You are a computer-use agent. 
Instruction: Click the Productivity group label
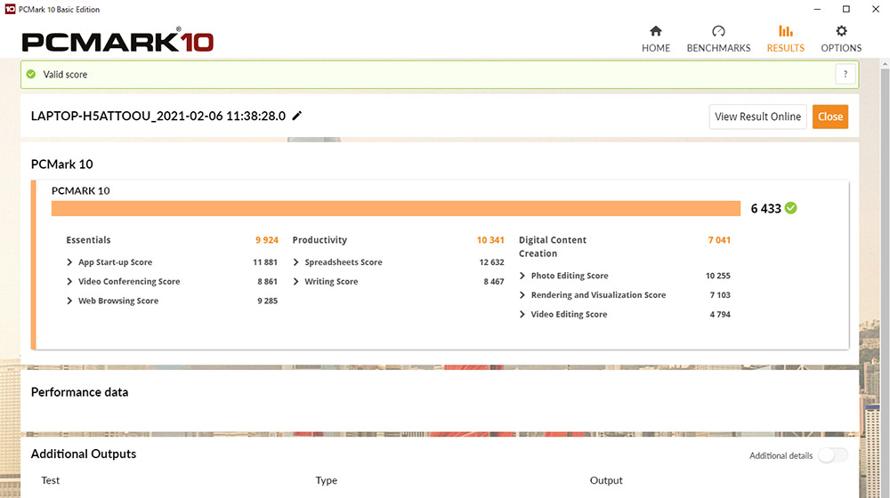pos(320,240)
